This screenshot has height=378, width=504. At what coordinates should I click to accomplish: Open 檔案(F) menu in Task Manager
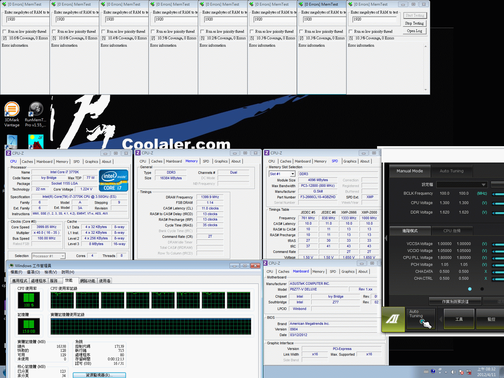click(16, 272)
